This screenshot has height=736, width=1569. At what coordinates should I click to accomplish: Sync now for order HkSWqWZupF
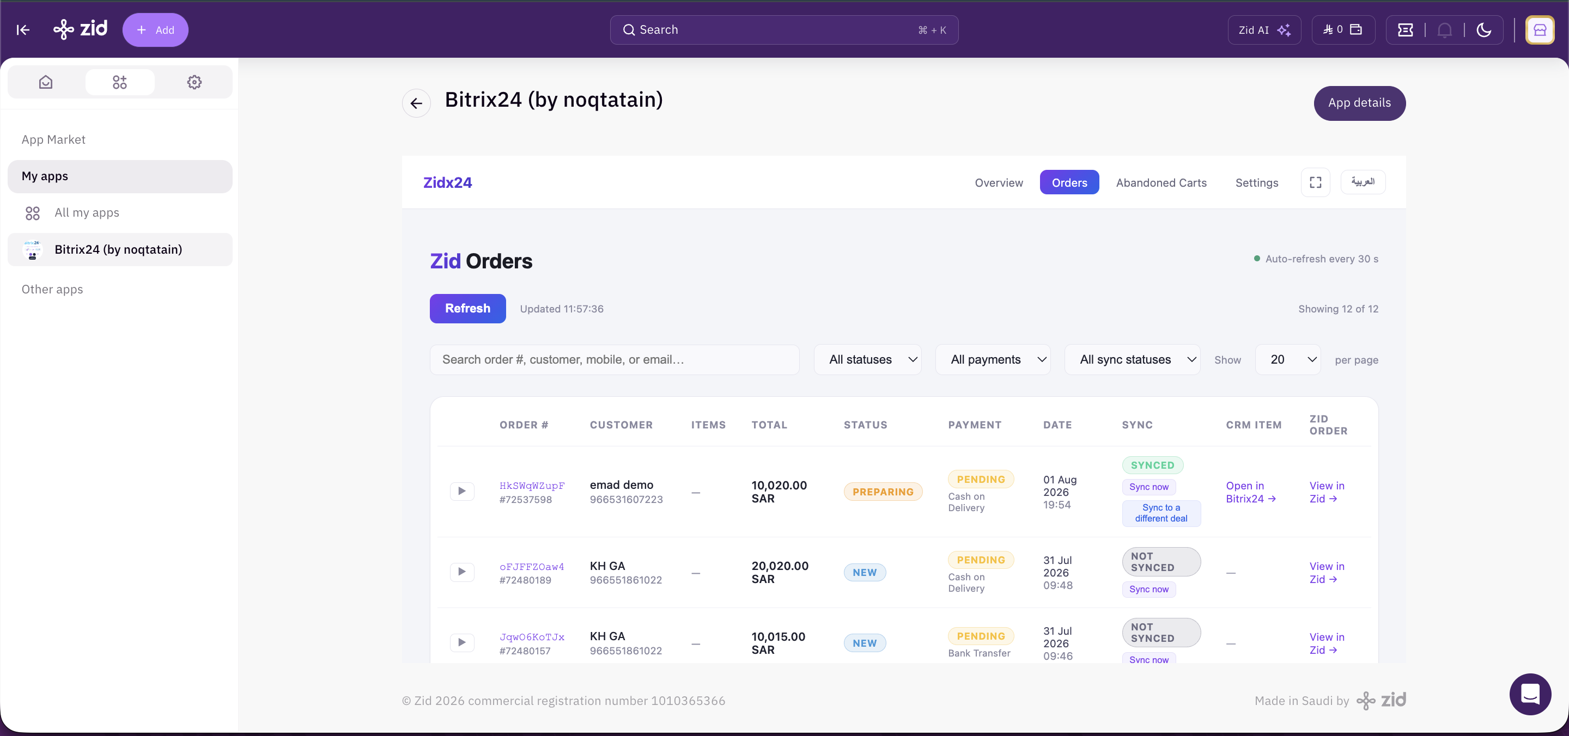pyautogui.click(x=1149, y=487)
